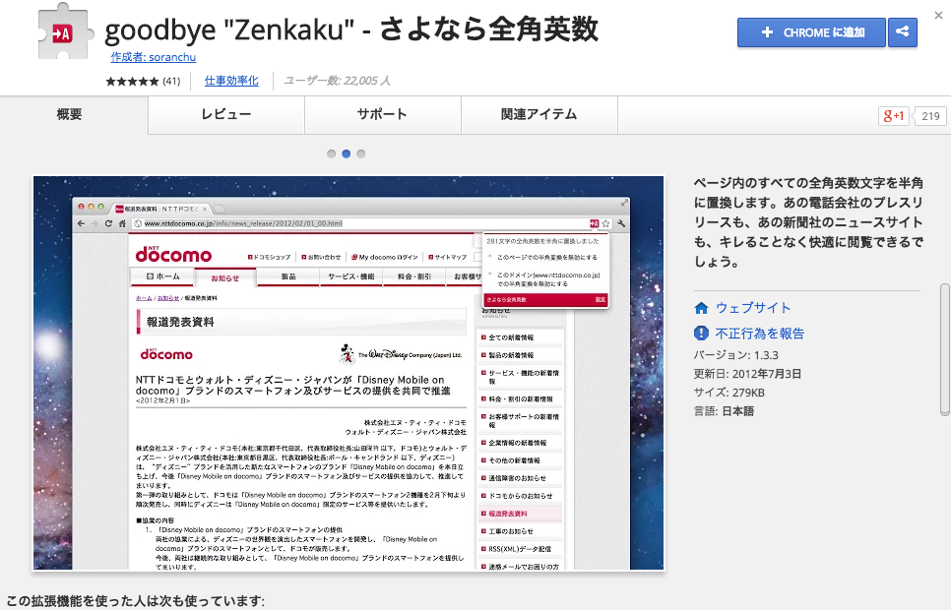Add the extension with the CHROME に追加 button

click(811, 32)
